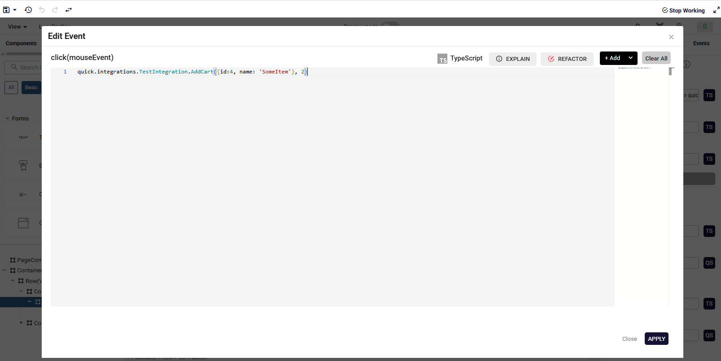721x361 pixels.
Task: Close the Edit Event dialog with X
Action: tap(671, 37)
